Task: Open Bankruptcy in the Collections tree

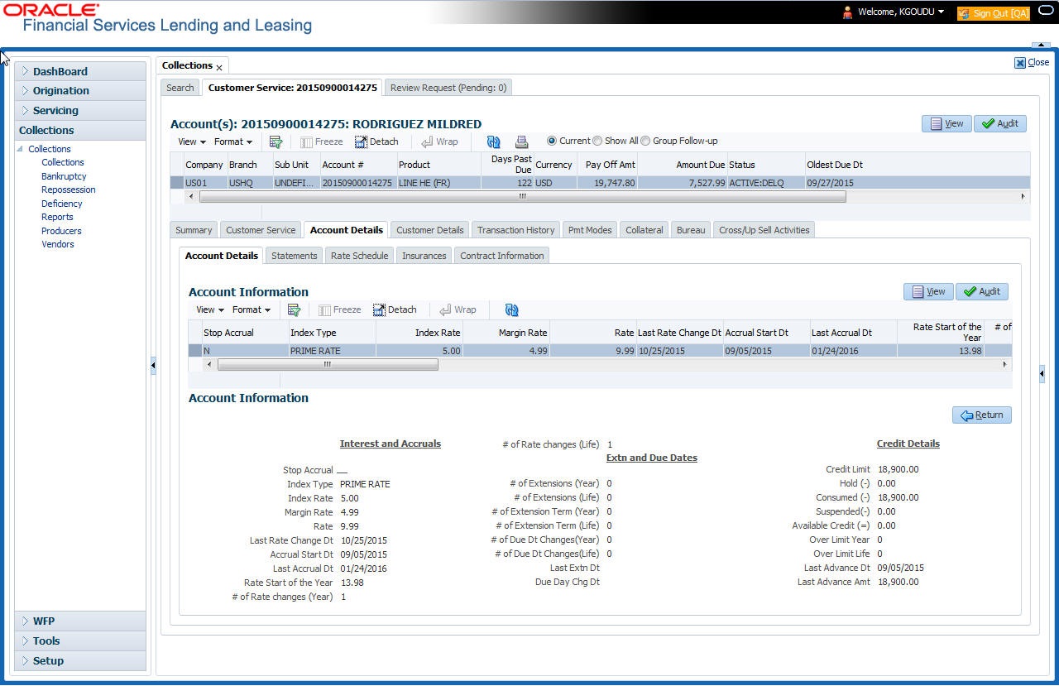Action: pos(64,176)
